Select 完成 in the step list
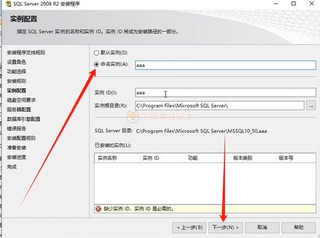 pos(12,167)
